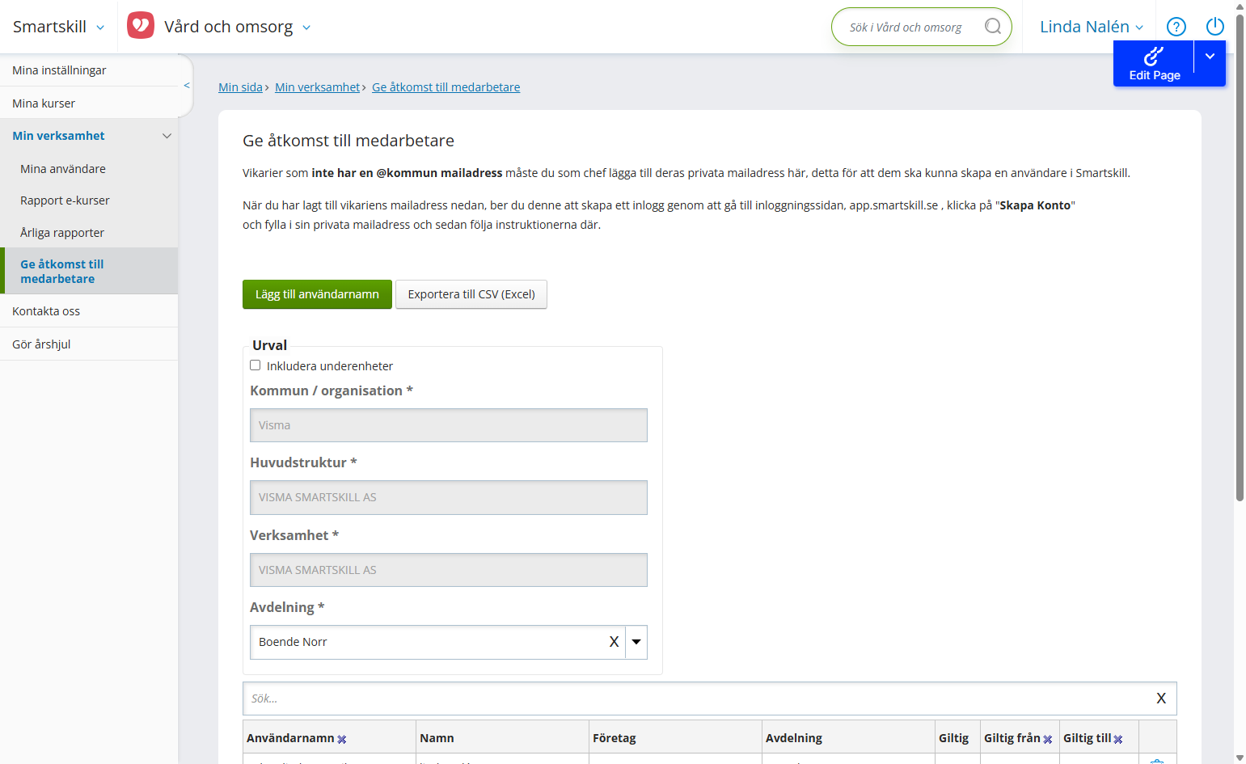Log out using the power icon
Screen dimensions: 1246x764
[x=1215, y=27]
